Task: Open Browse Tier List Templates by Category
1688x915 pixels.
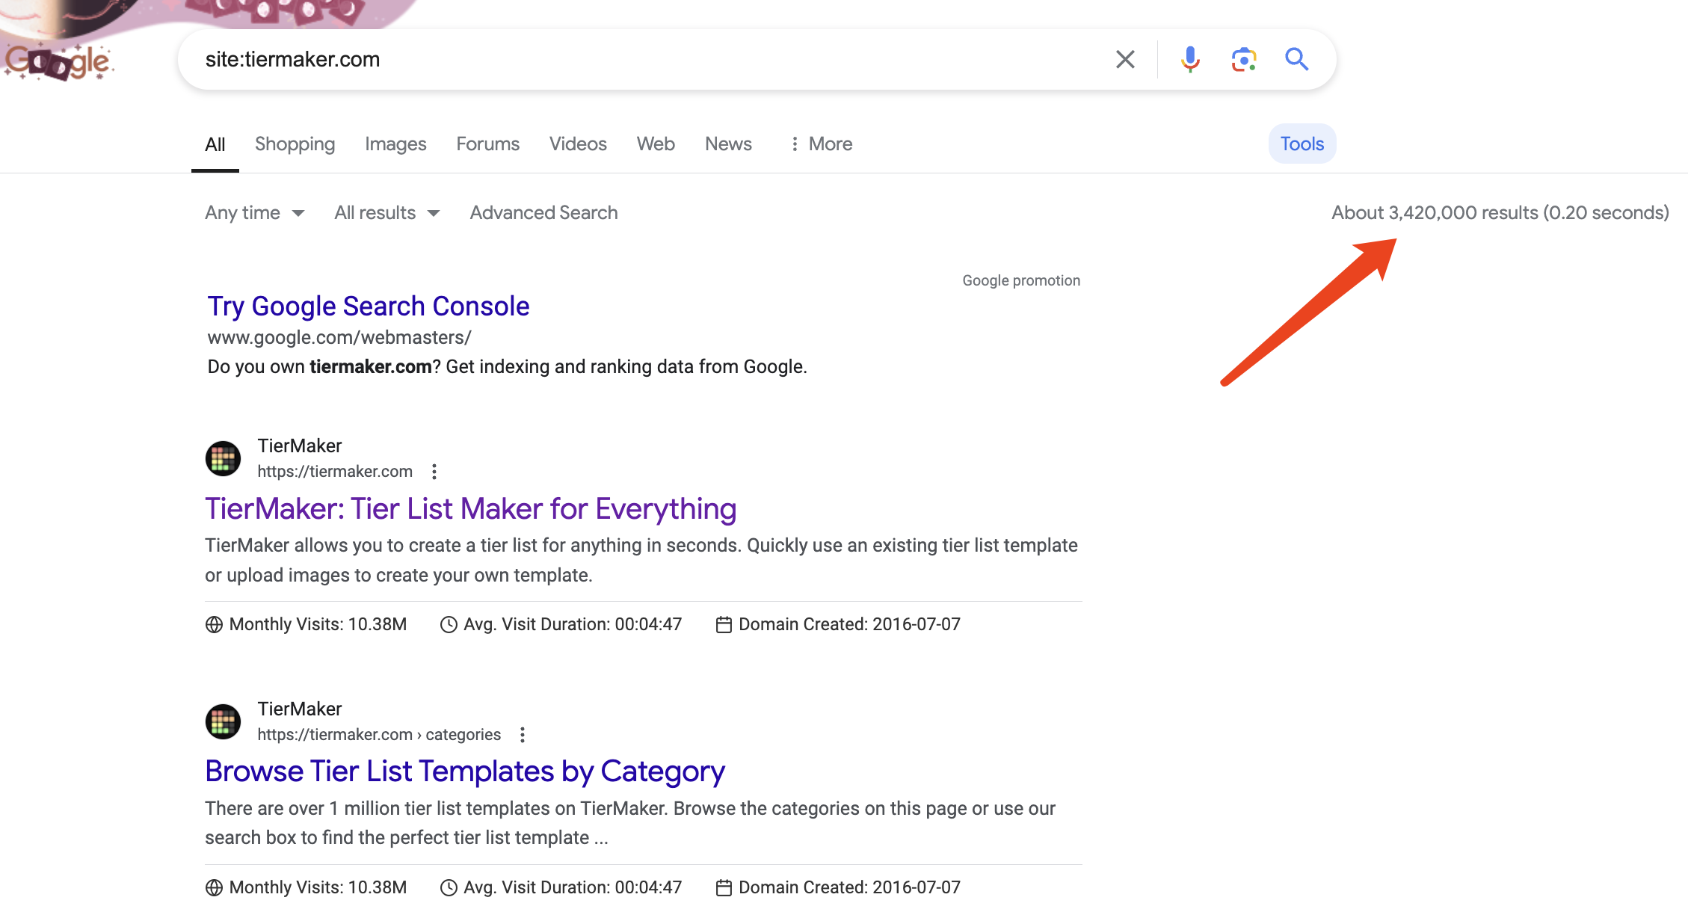Action: coord(465,771)
